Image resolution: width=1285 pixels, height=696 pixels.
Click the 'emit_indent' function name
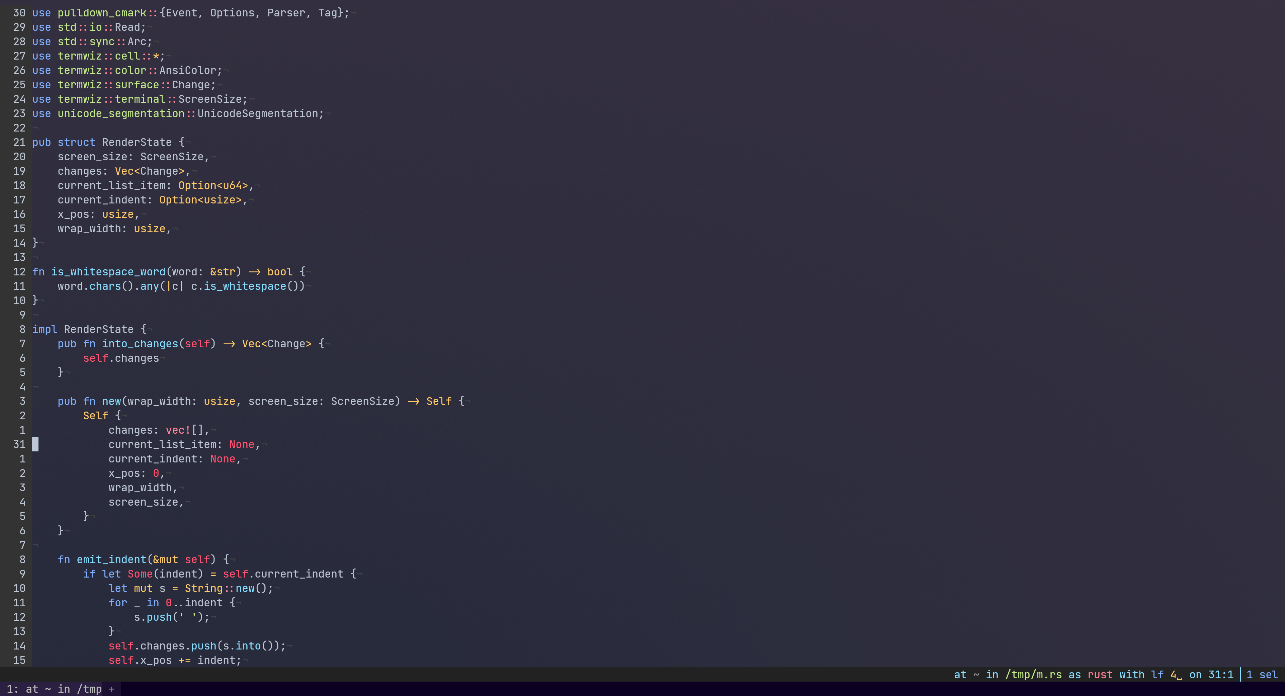coord(111,559)
